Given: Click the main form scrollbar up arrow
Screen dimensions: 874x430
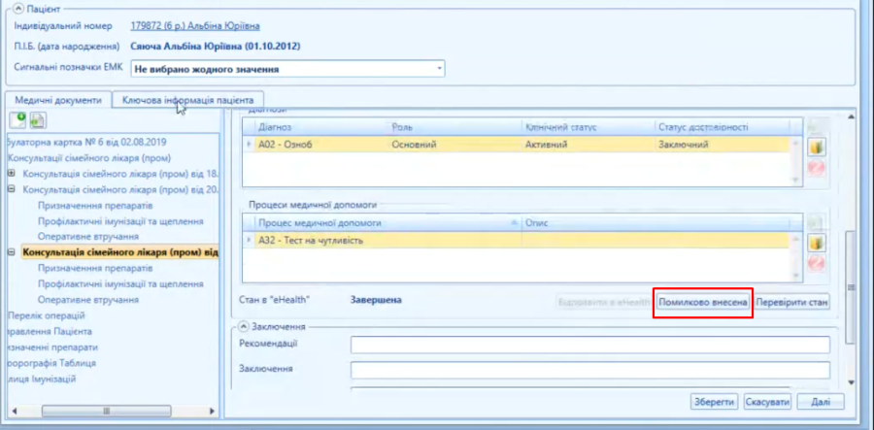Looking at the screenshot, I should [851, 116].
